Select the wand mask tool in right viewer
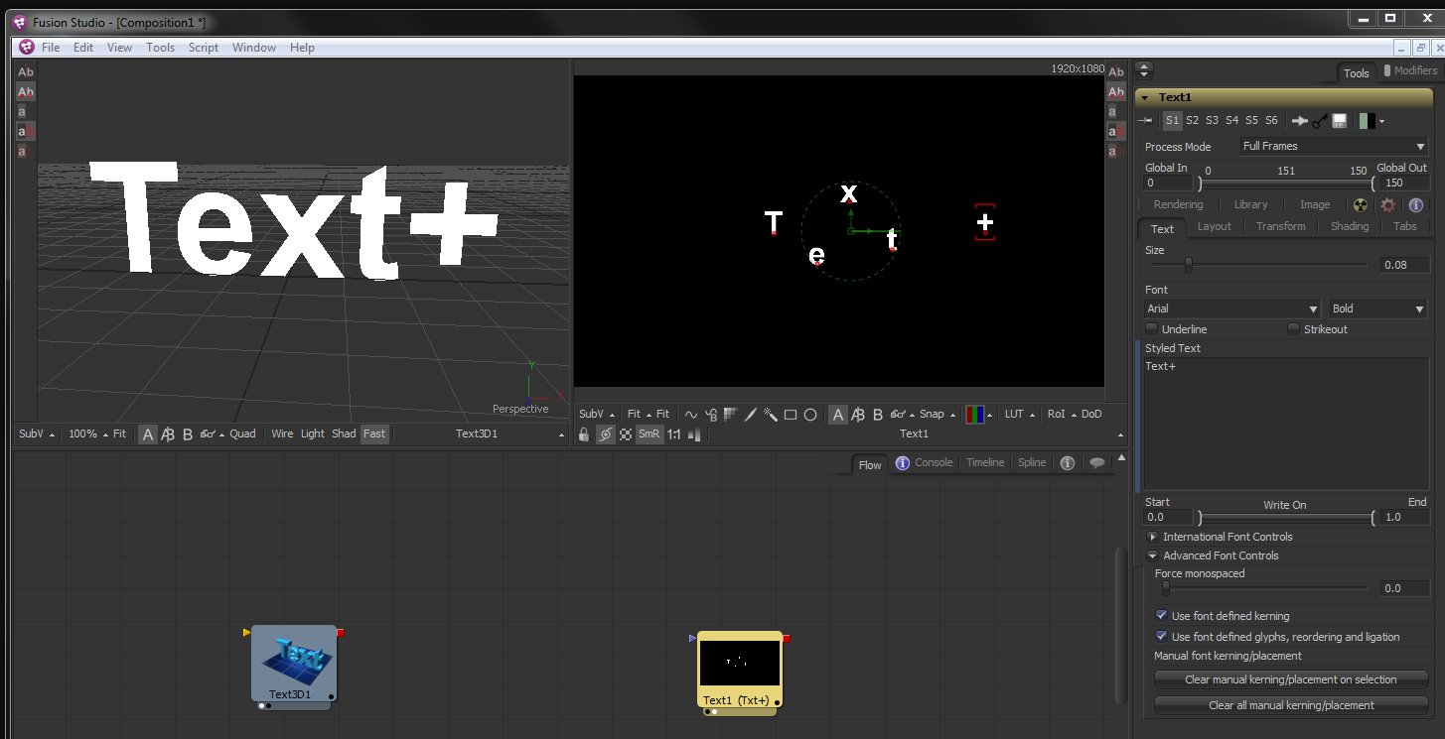The image size is (1445, 739). (770, 415)
